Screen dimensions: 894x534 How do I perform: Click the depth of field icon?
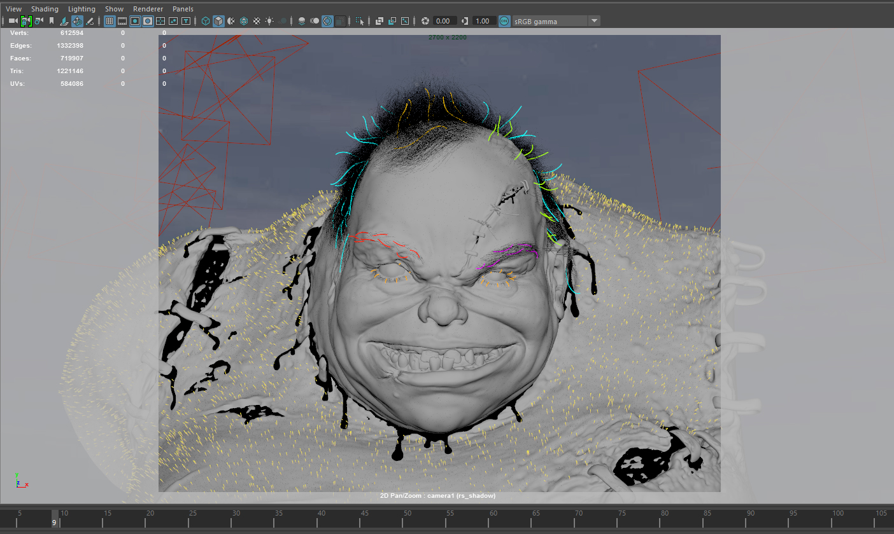point(340,21)
